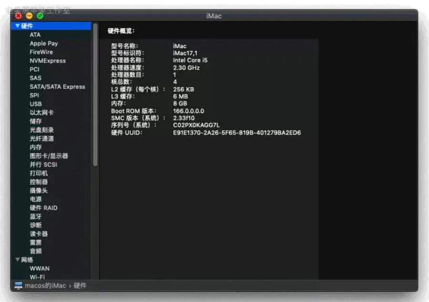Screen dimensions: 429x302
Task: Click the 核总数 value 4
Action: coord(175,82)
